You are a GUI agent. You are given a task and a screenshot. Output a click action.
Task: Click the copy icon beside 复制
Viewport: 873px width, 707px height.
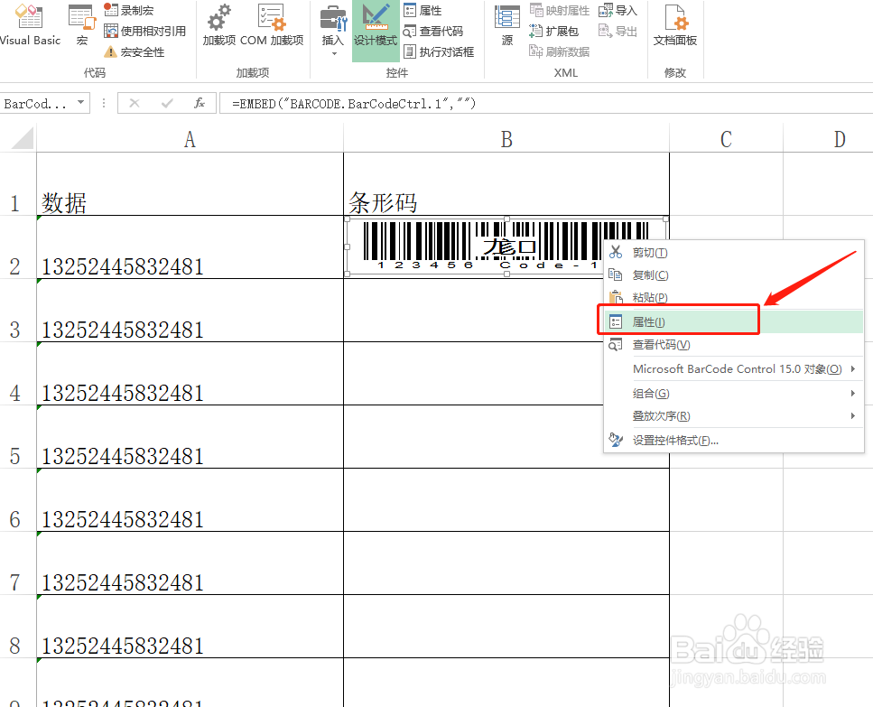point(615,274)
